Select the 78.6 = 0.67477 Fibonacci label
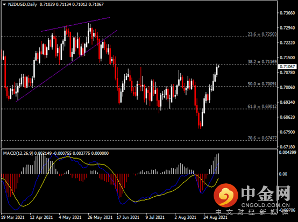 click(262, 138)
